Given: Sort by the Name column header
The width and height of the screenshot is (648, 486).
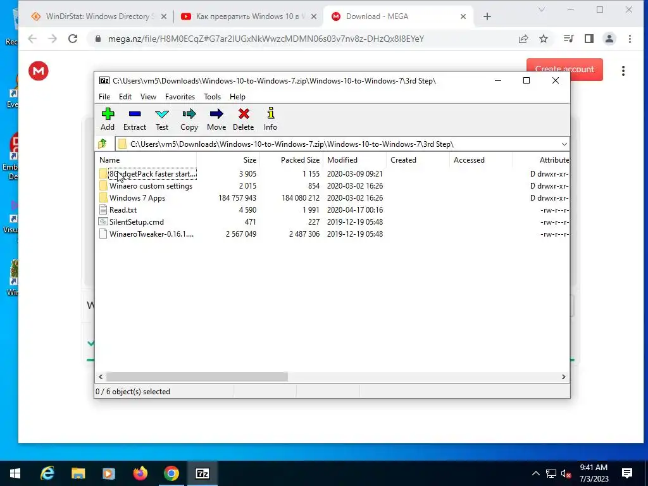Looking at the screenshot, I should pyautogui.click(x=146, y=160).
